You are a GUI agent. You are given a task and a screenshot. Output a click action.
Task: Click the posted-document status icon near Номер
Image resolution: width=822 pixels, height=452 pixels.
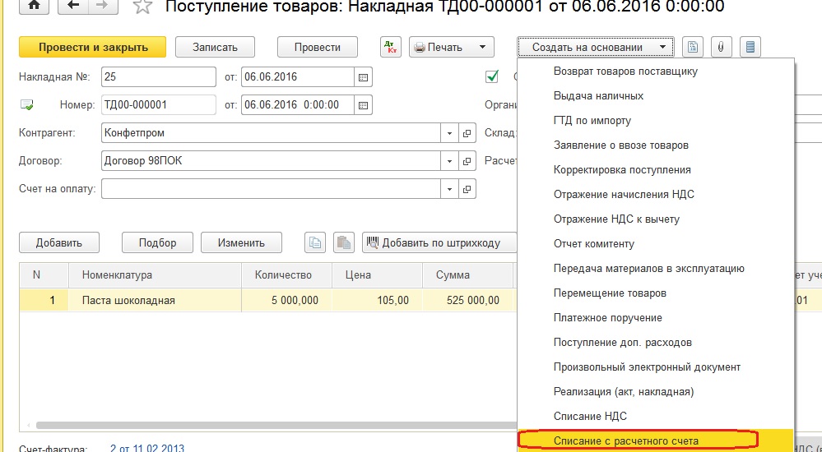(26, 104)
